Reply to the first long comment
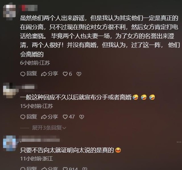 coord(29,74)
